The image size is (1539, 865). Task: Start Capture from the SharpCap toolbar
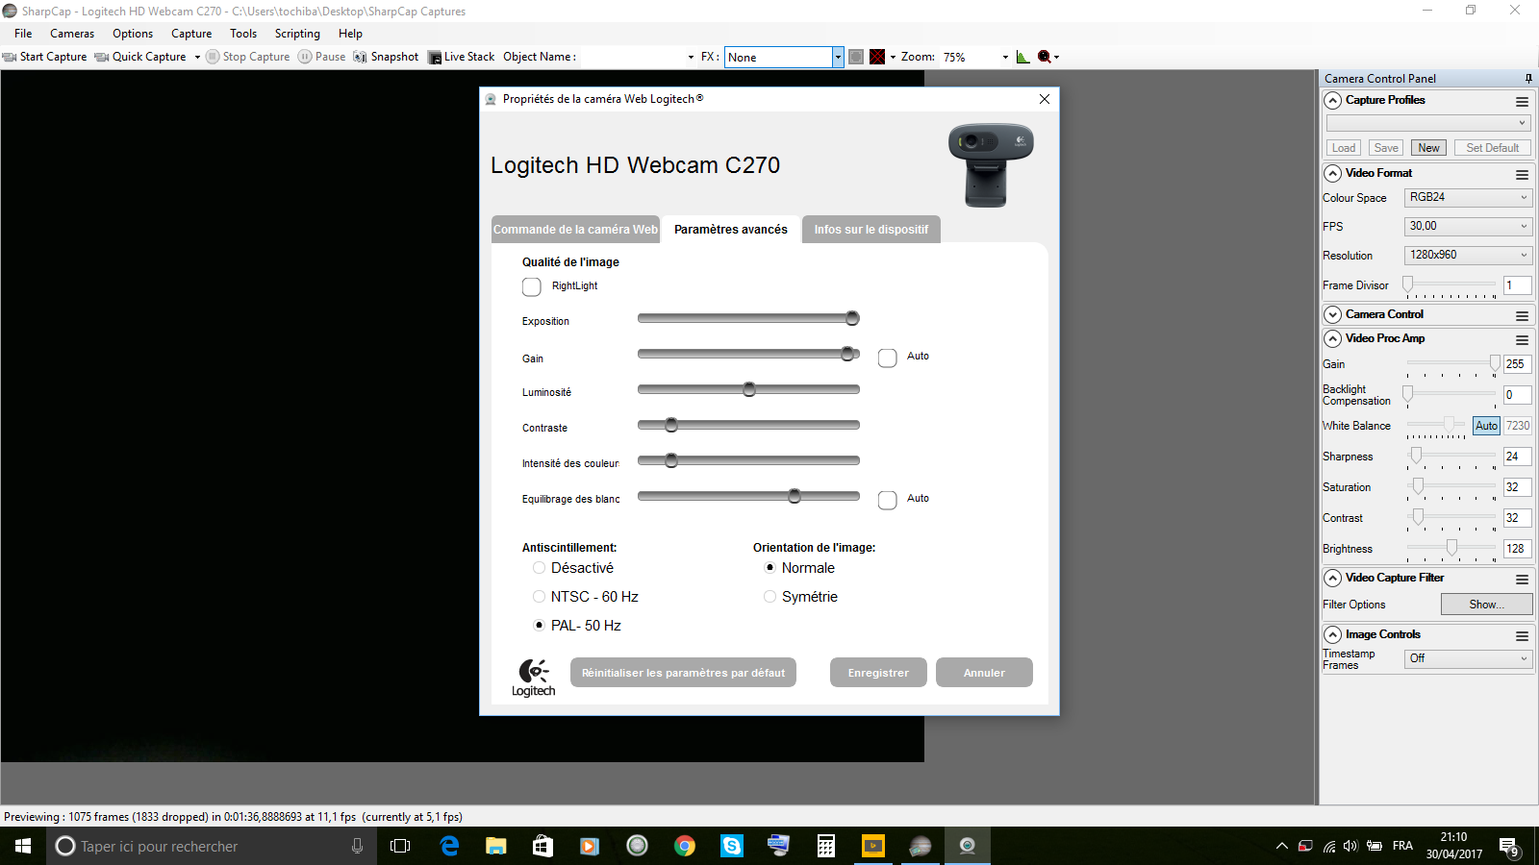[45, 57]
